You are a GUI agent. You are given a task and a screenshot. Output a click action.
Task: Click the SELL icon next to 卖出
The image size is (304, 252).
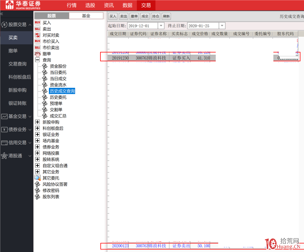pos(38,29)
